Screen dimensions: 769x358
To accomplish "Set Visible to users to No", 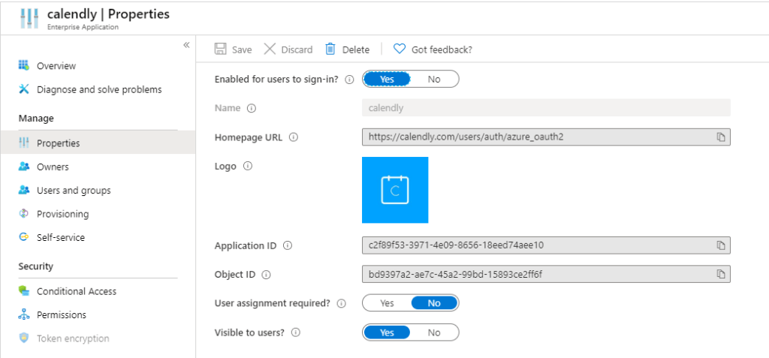I will [434, 332].
